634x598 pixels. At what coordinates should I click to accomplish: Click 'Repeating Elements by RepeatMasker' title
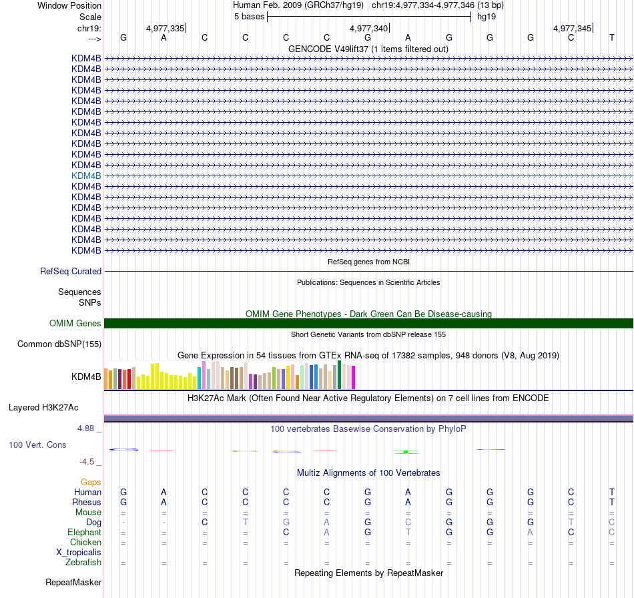pyautogui.click(x=369, y=573)
